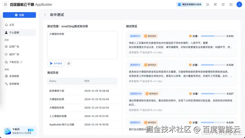Screen dimensions: 245x138
Task: Open the message icon in top bar
Action: (231, 4)
